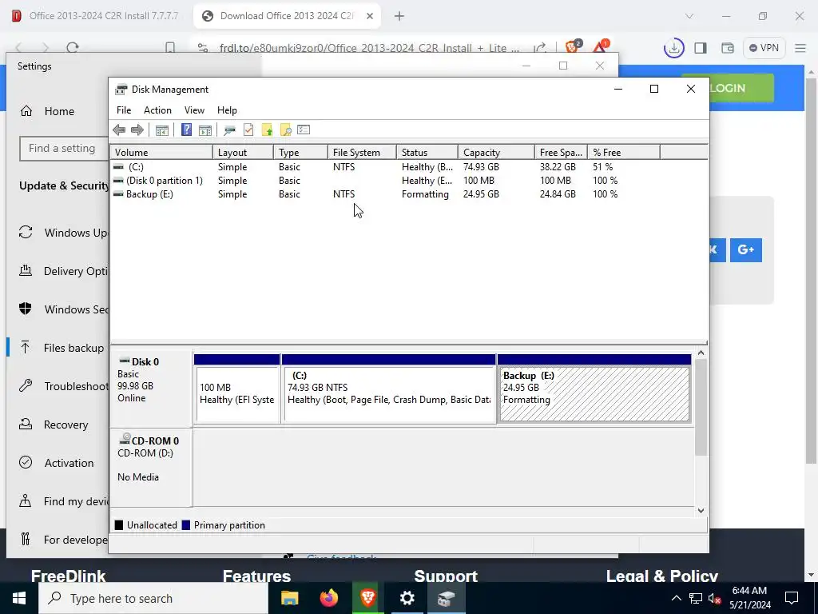818x614 pixels.
Task: Toggle Show/Hide Action Pane toolbar icon
Action: 205,130
